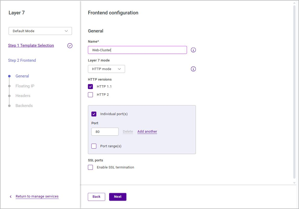The image size is (299, 209).
Task: Click the SSL ports label
Action: [x=95, y=160]
